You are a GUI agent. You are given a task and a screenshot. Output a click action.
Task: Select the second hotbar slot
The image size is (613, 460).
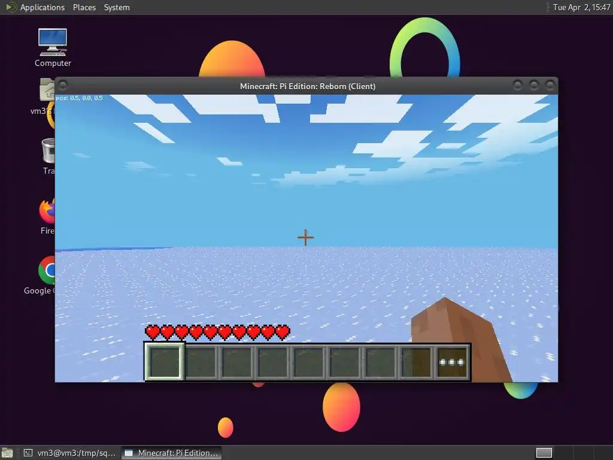click(x=201, y=362)
